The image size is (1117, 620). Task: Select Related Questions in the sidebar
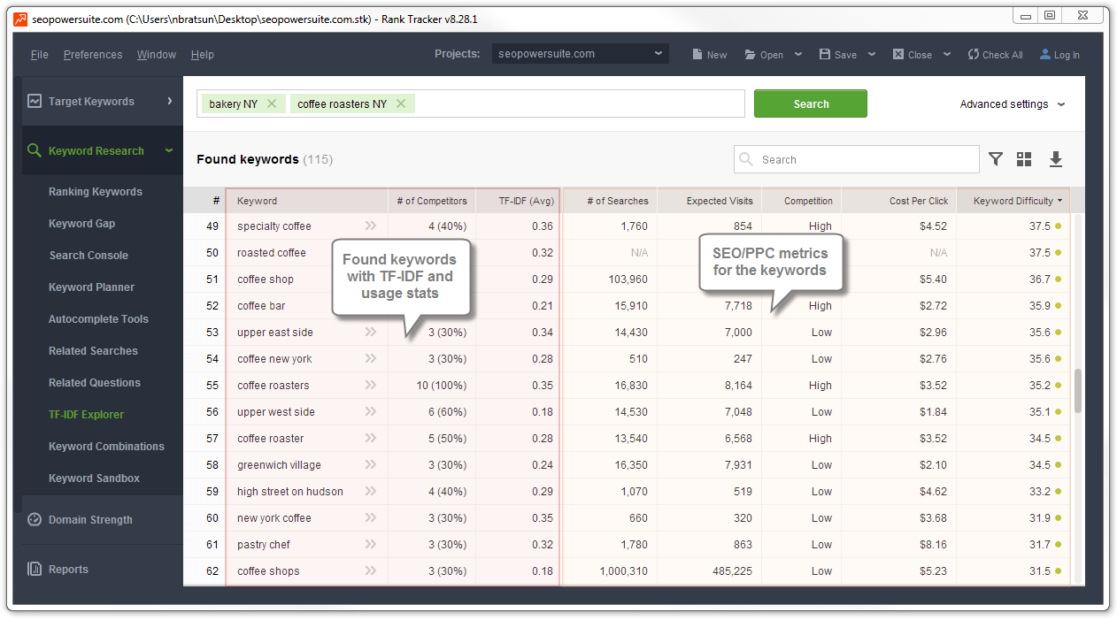pos(95,383)
